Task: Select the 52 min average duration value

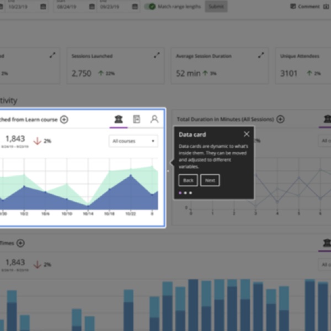Action: (188, 73)
